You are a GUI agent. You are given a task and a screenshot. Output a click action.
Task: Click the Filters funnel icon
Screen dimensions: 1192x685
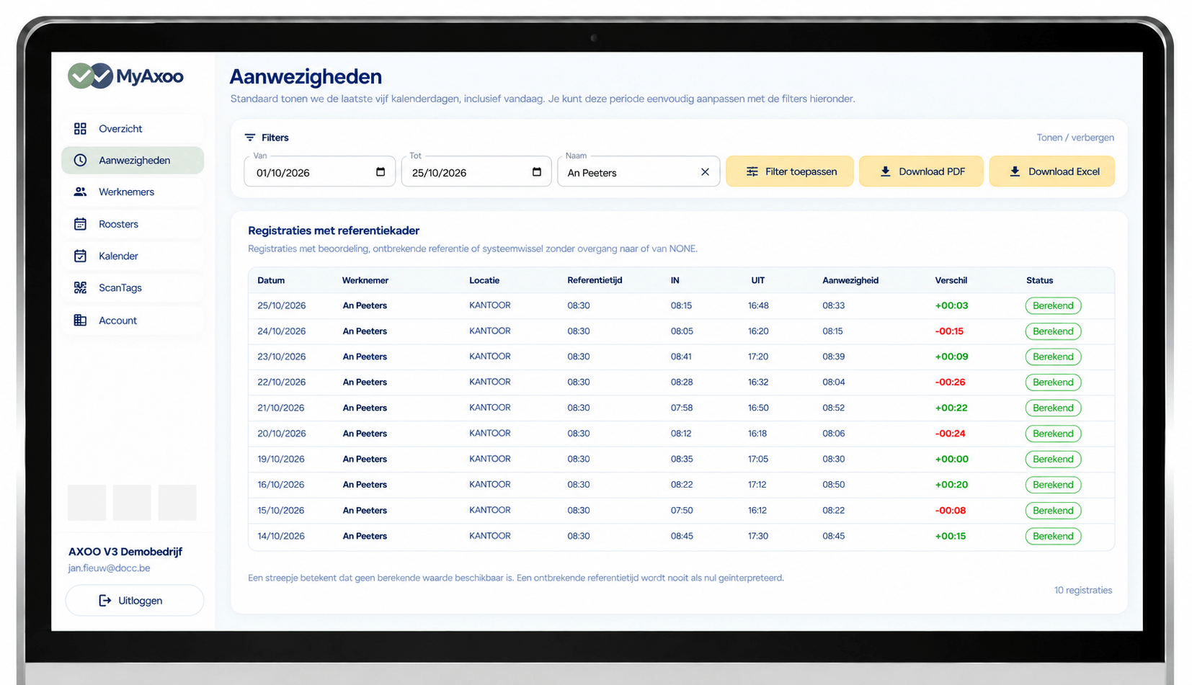(250, 137)
